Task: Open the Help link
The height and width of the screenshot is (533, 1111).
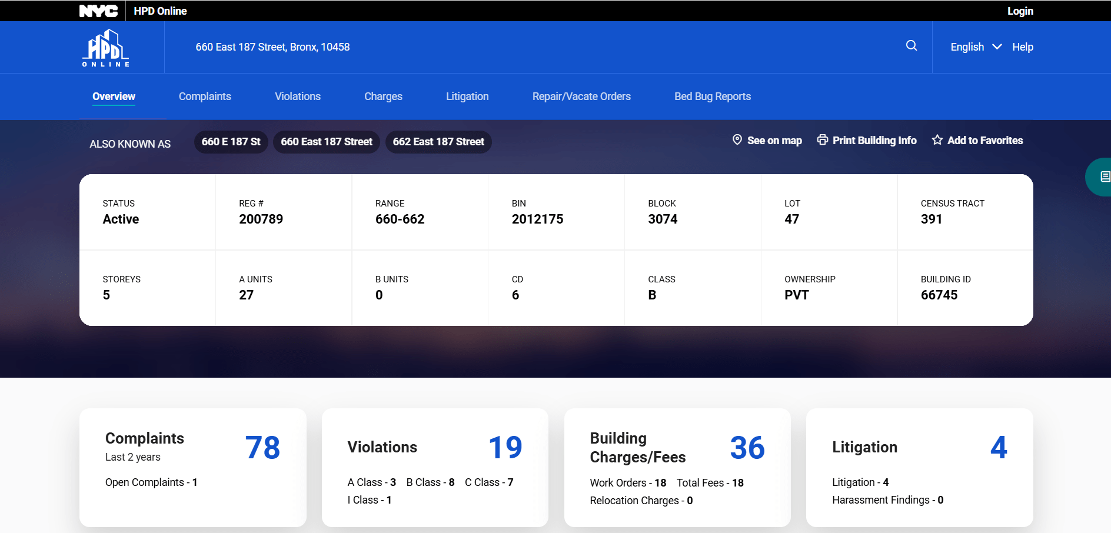Action: point(1022,47)
